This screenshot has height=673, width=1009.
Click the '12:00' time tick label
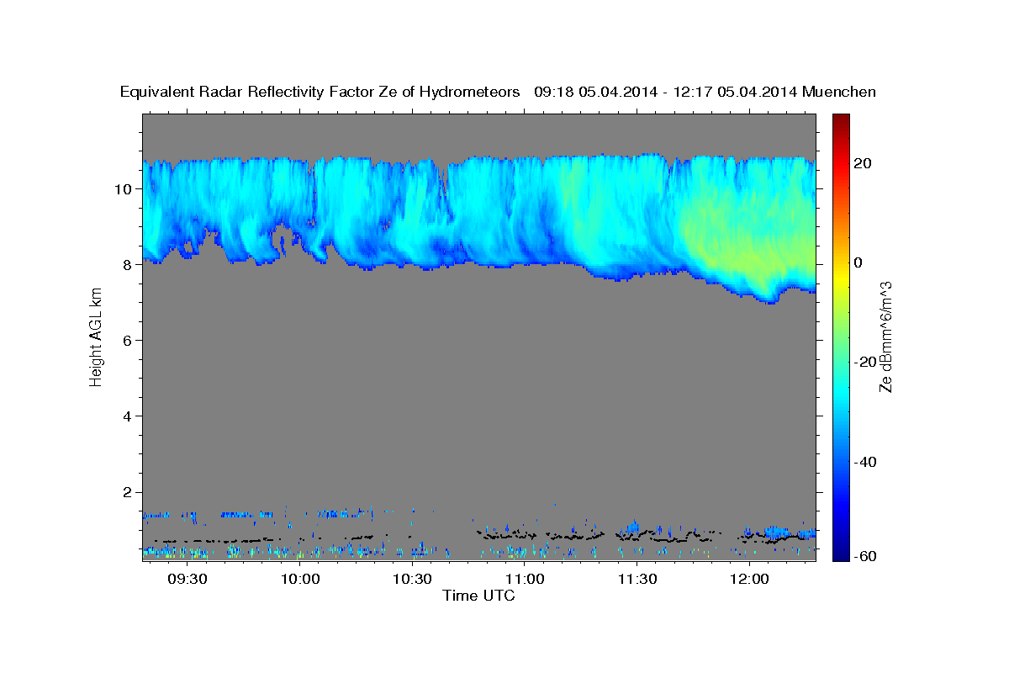749,580
